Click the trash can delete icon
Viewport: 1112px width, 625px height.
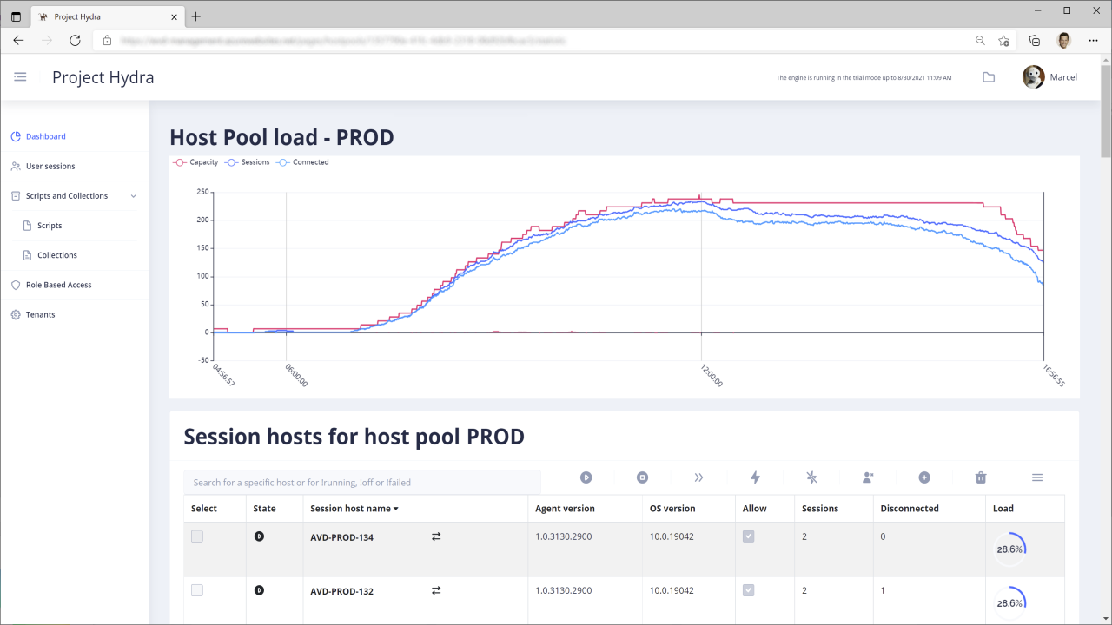[x=981, y=477]
